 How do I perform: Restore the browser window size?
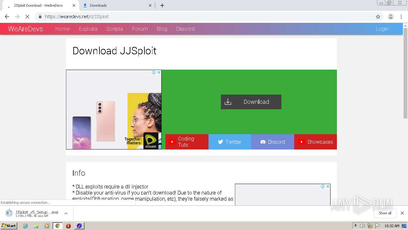[389, 3]
